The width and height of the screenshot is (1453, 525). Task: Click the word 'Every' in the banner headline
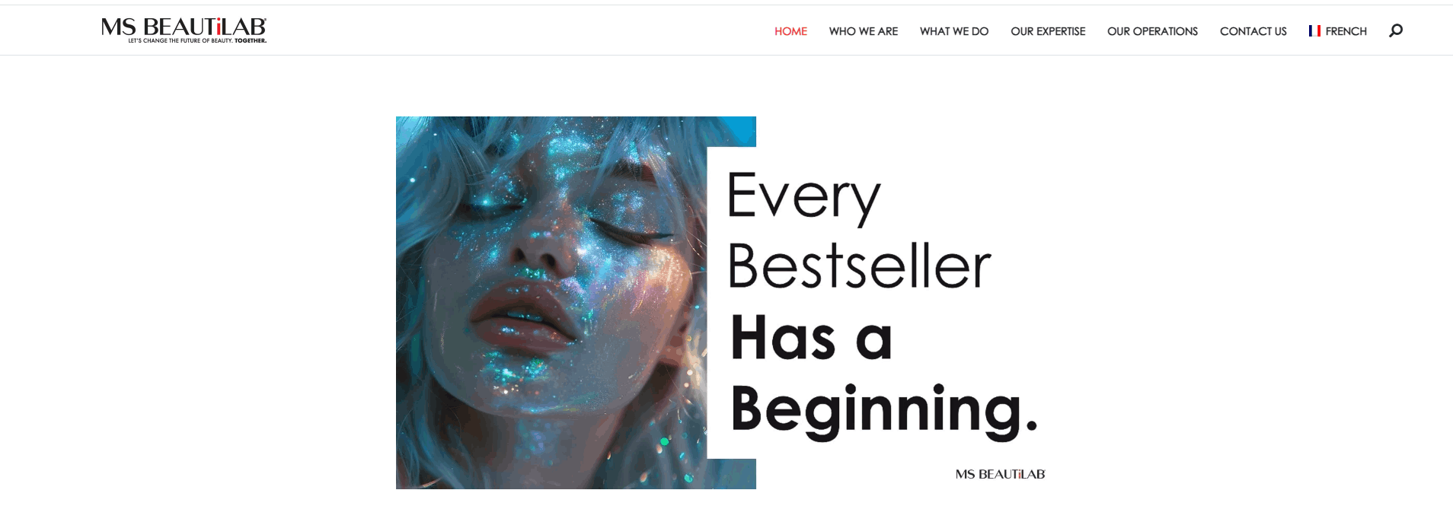point(803,196)
